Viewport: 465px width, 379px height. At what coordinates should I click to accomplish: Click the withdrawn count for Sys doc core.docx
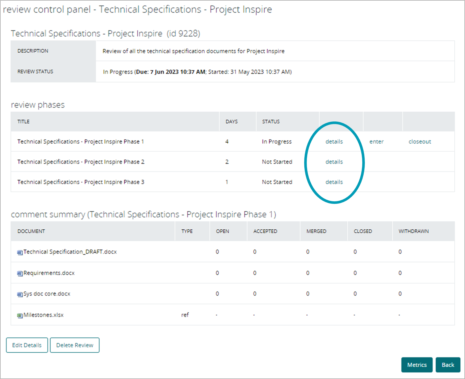tap(400, 294)
